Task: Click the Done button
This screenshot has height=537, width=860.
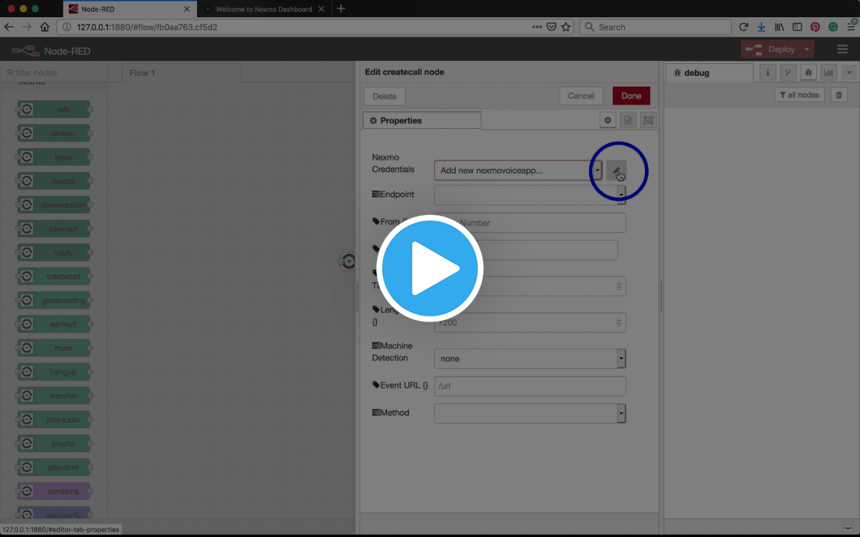Action: coord(631,96)
